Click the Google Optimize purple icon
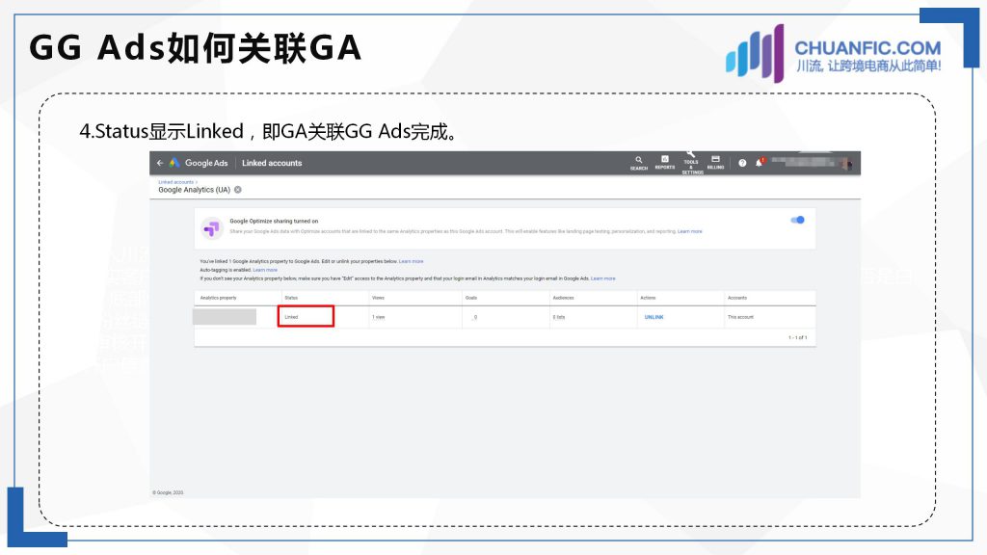Viewport: 987px width, 555px height. click(211, 227)
